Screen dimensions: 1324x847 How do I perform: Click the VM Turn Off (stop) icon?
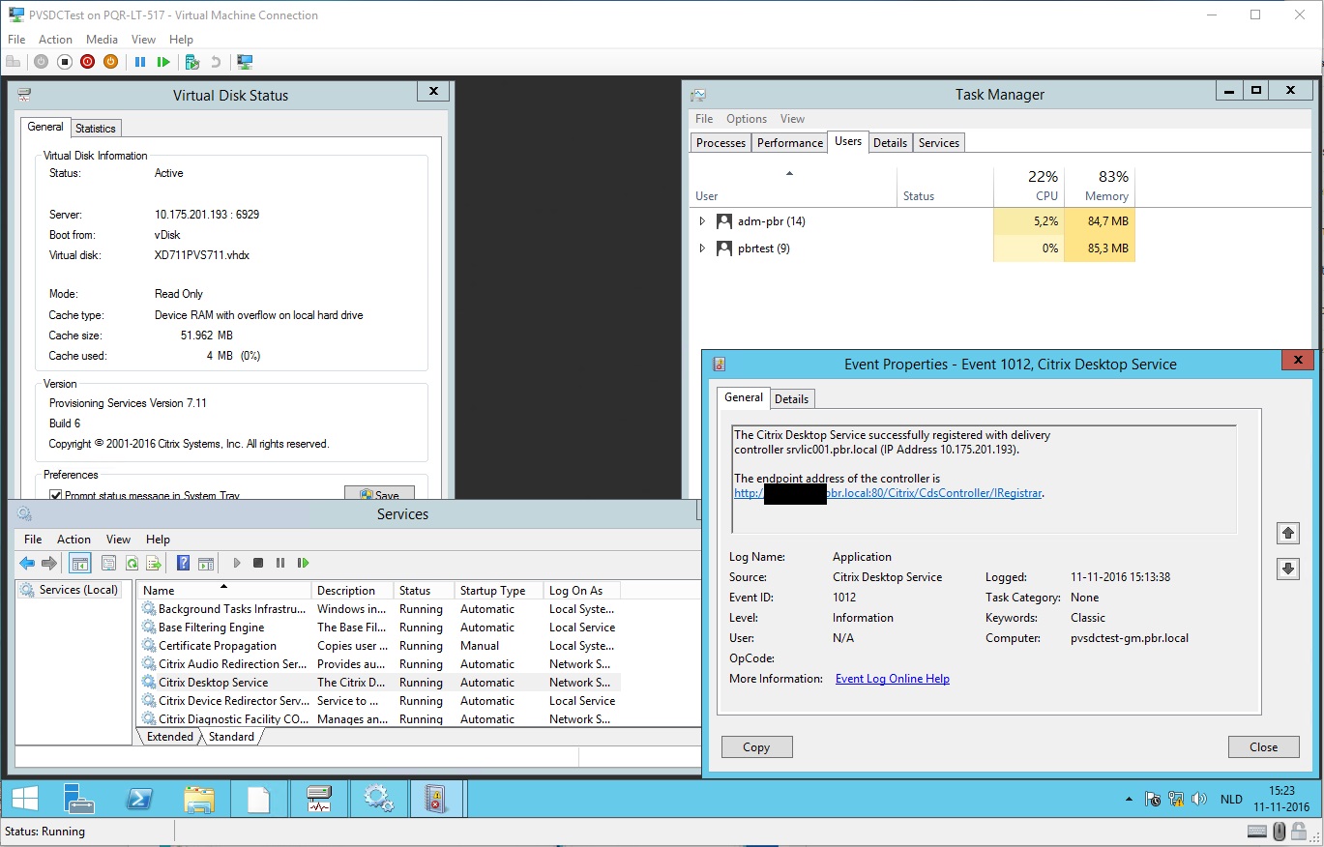64,62
